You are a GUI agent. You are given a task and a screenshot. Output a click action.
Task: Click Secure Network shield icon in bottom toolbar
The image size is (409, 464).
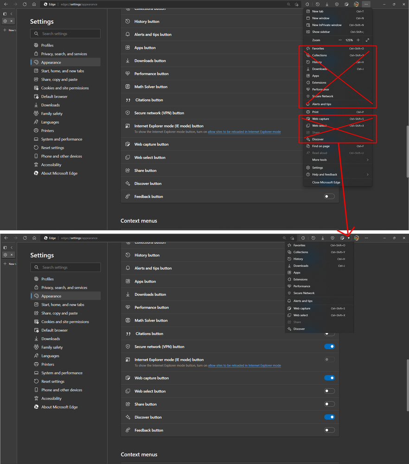click(332, 238)
